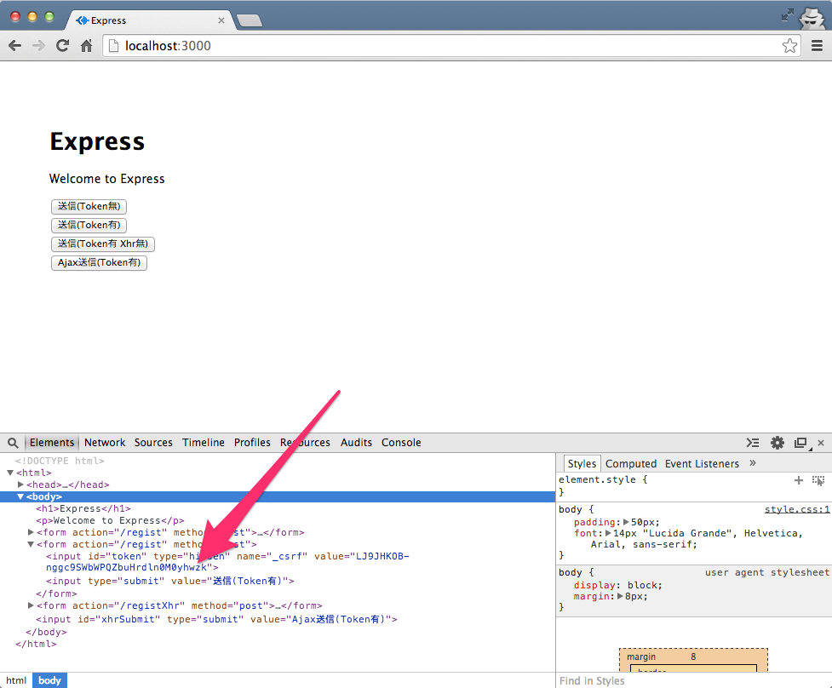The width and height of the screenshot is (832, 688).
Task: Open DevTools settings gear
Action: point(777,443)
